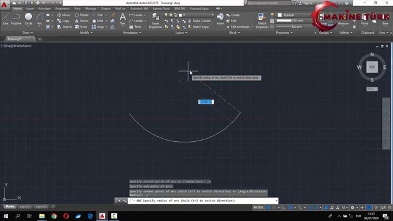Screen dimensions: 393x221
Task: Activate the Rotate command
Action: pos(82,15)
